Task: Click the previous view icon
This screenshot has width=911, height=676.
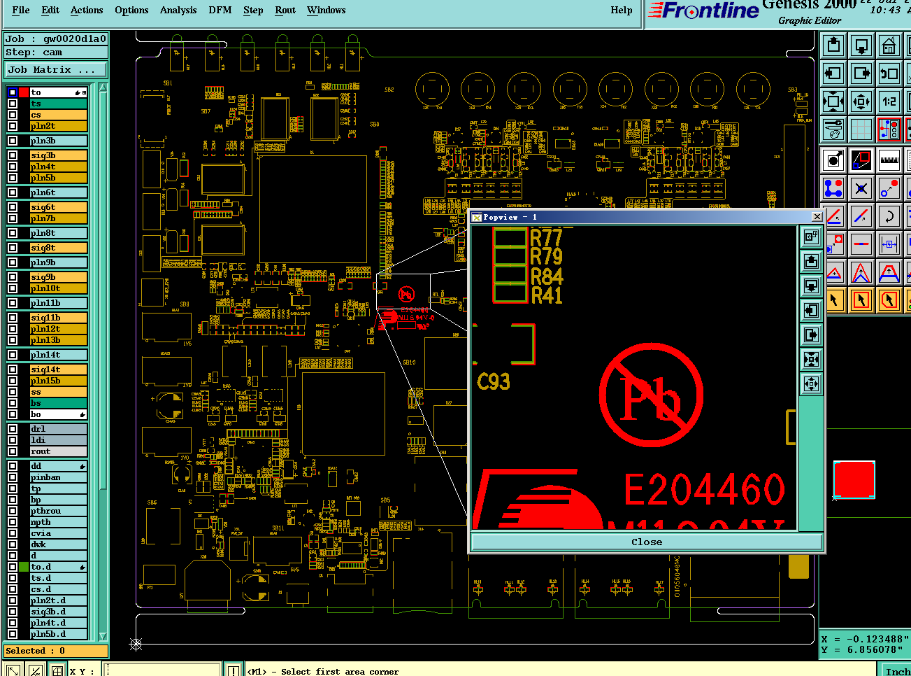Action: tap(889, 73)
